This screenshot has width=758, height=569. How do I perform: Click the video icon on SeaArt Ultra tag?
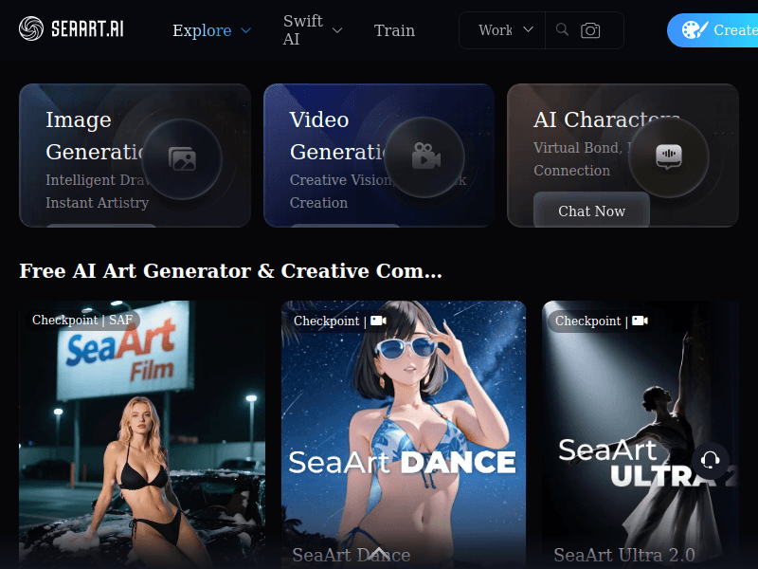tap(640, 321)
